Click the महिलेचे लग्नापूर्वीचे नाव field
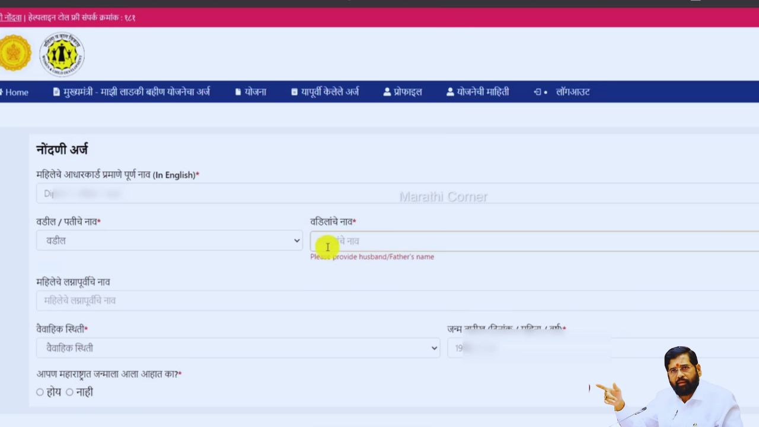 point(397,300)
